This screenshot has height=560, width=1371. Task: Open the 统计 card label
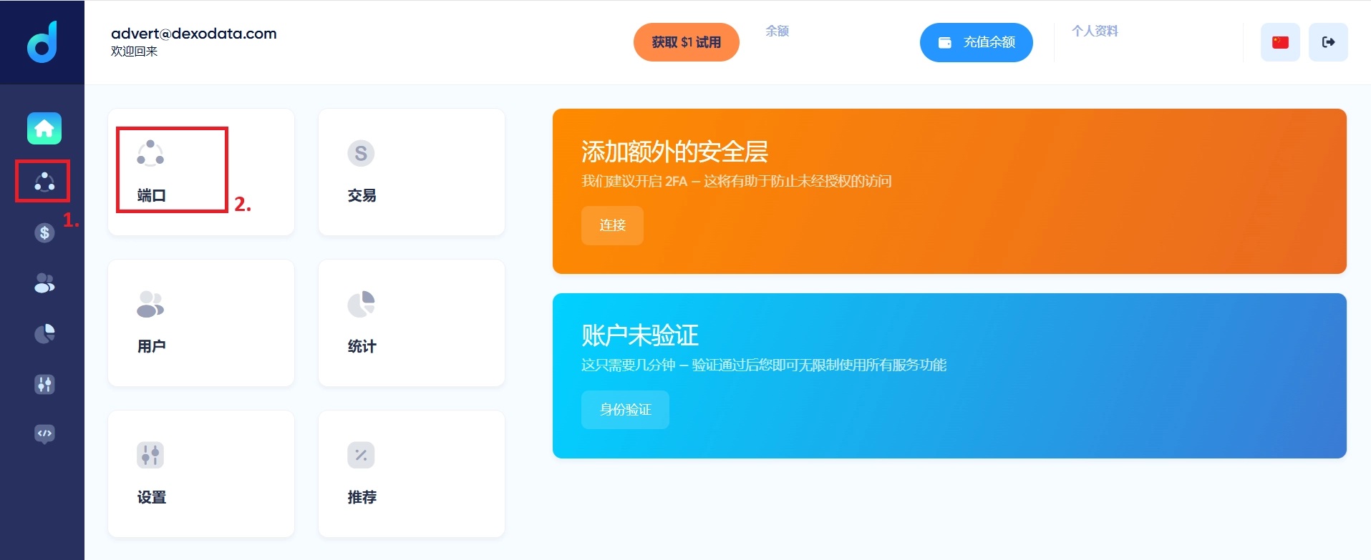tap(362, 346)
